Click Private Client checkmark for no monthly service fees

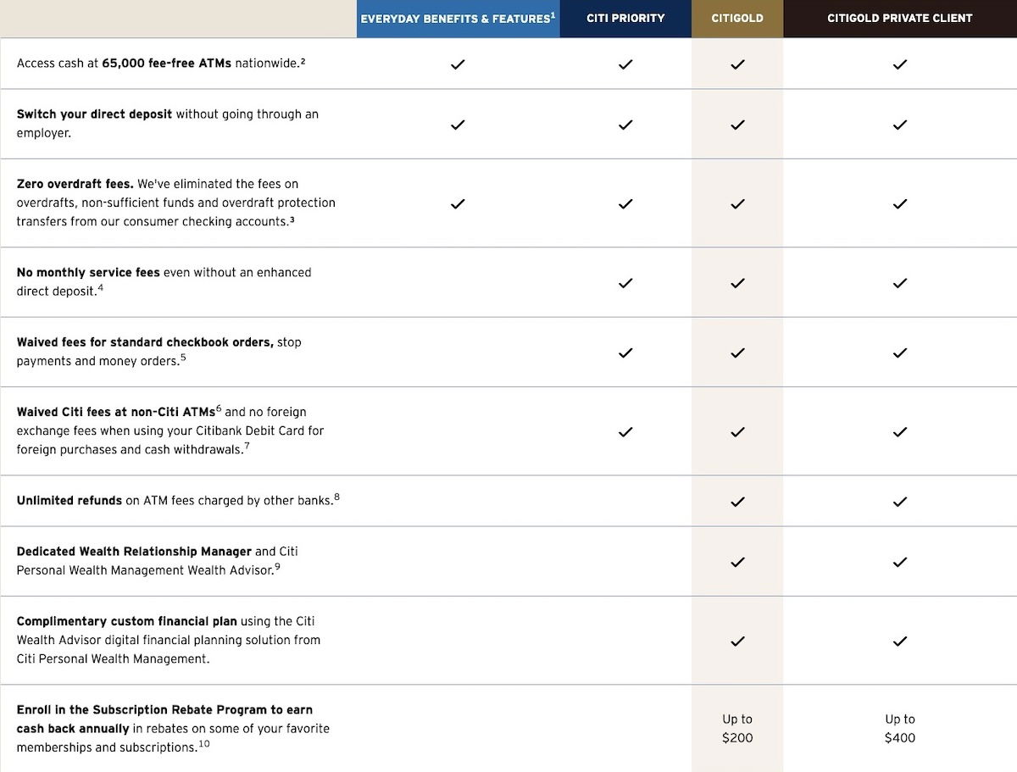click(x=900, y=283)
